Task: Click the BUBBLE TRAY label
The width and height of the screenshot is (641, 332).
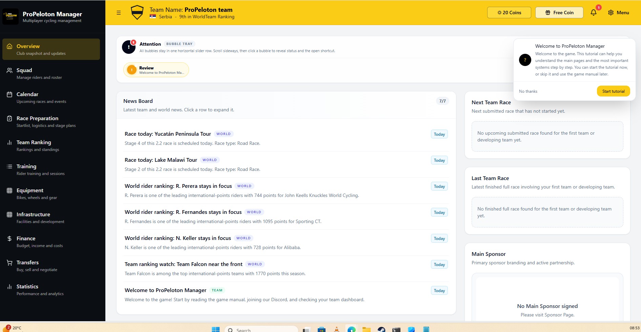Action: 179,44
